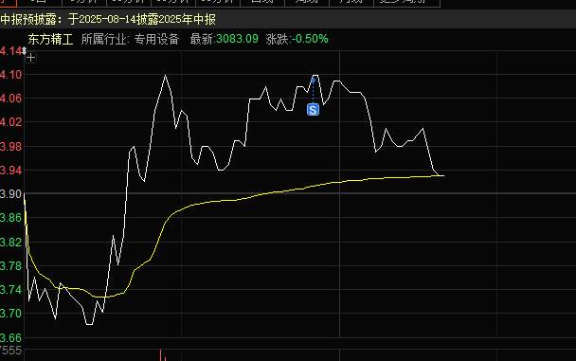
Task: Click the red volume bar
Action: pos(160,355)
